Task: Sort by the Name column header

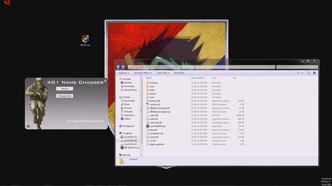Action: click(149, 78)
